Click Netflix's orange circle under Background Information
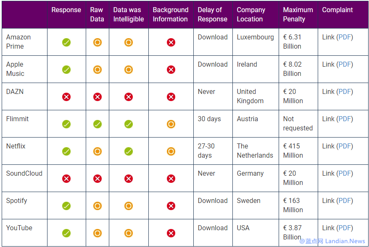Image resolution: width=369 pixels, height=247 pixels. coord(171,151)
